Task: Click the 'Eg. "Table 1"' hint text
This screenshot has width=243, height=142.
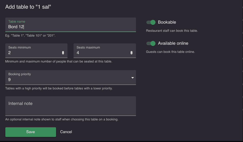Action: point(30,36)
